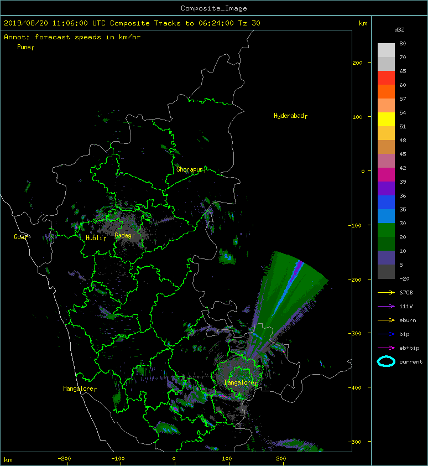This screenshot has height=466, width=428.
Task: Select the royal blue 36 dBZ swatch
Action: pyautogui.click(x=386, y=203)
